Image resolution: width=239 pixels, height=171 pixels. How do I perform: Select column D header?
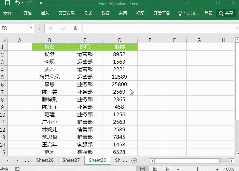coord(120,40)
